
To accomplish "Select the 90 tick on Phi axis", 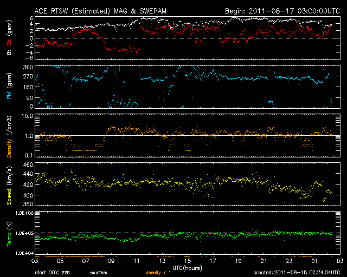I will [30, 97].
